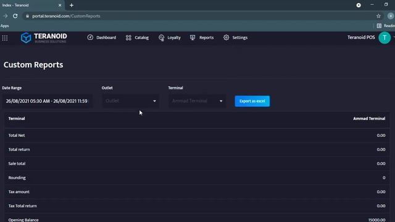Click the Catalog grid icon
The height and width of the screenshot is (222, 395).
pos(128,38)
